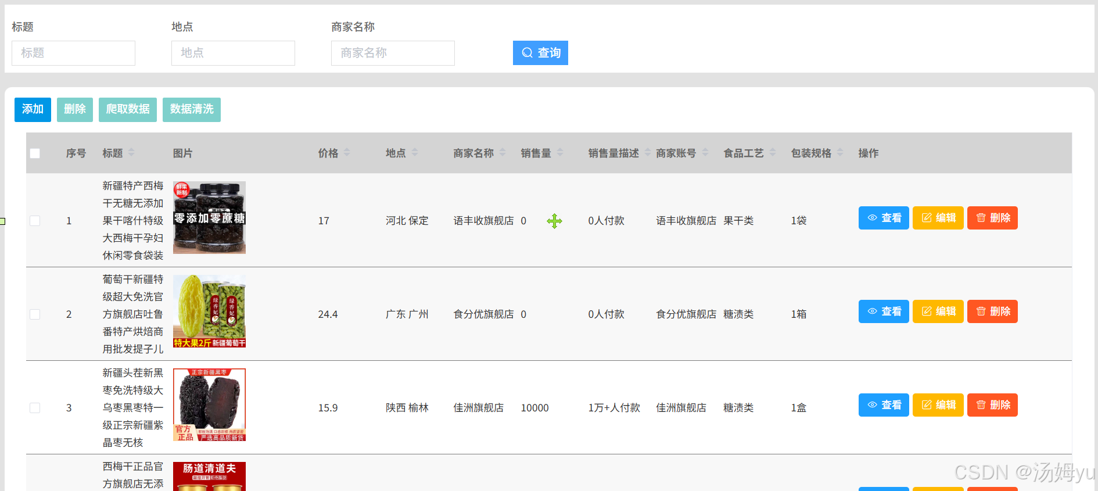Remove the 食分优旗舰店 row with 删除
This screenshot has height=491, width=1098.
click(x=992, y=311)
